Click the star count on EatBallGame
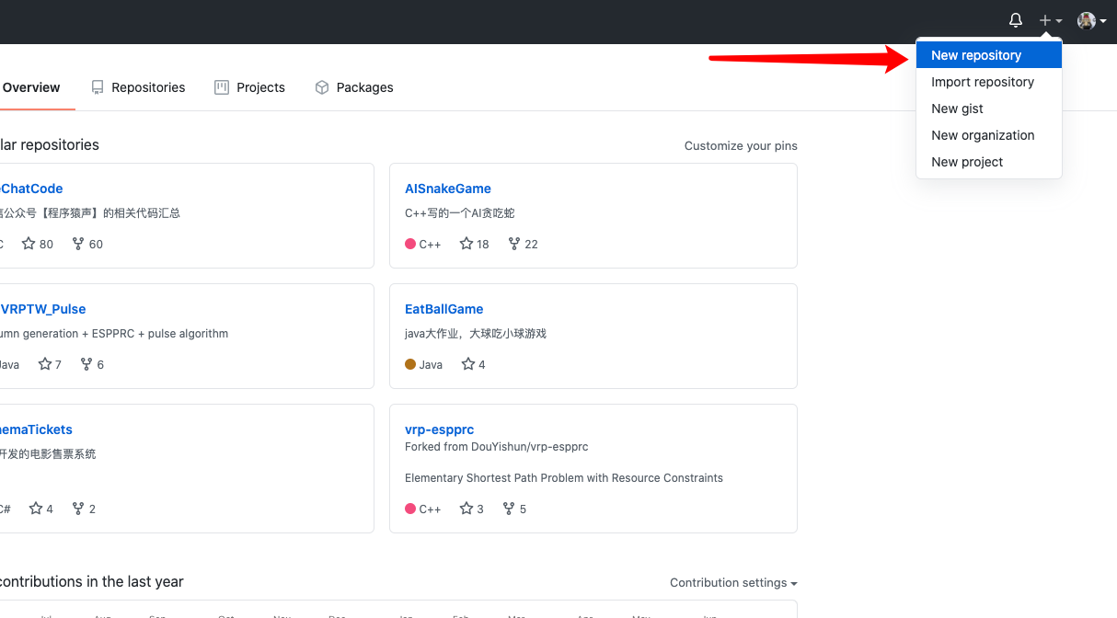This screenshot has height=618, width=1117. (473, 364)
